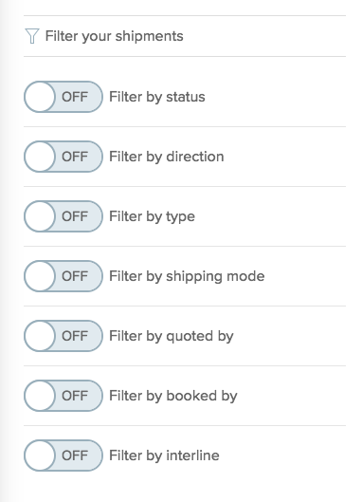Toggle the Filter by type switch
362x502 pixels.
click(63, 216)
